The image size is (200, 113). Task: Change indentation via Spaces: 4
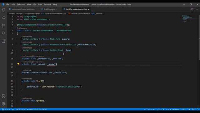click(x=160, y=110)
